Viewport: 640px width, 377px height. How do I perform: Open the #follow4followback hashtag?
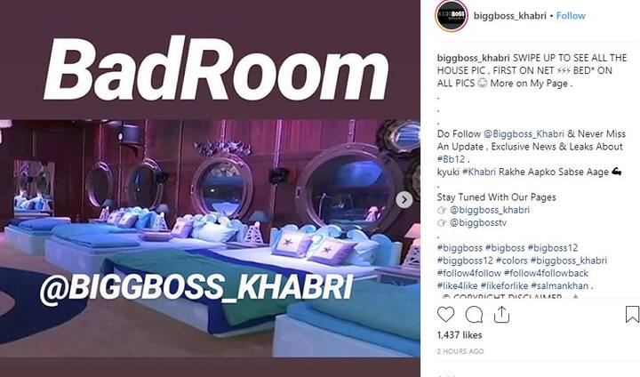pos(546,273)
